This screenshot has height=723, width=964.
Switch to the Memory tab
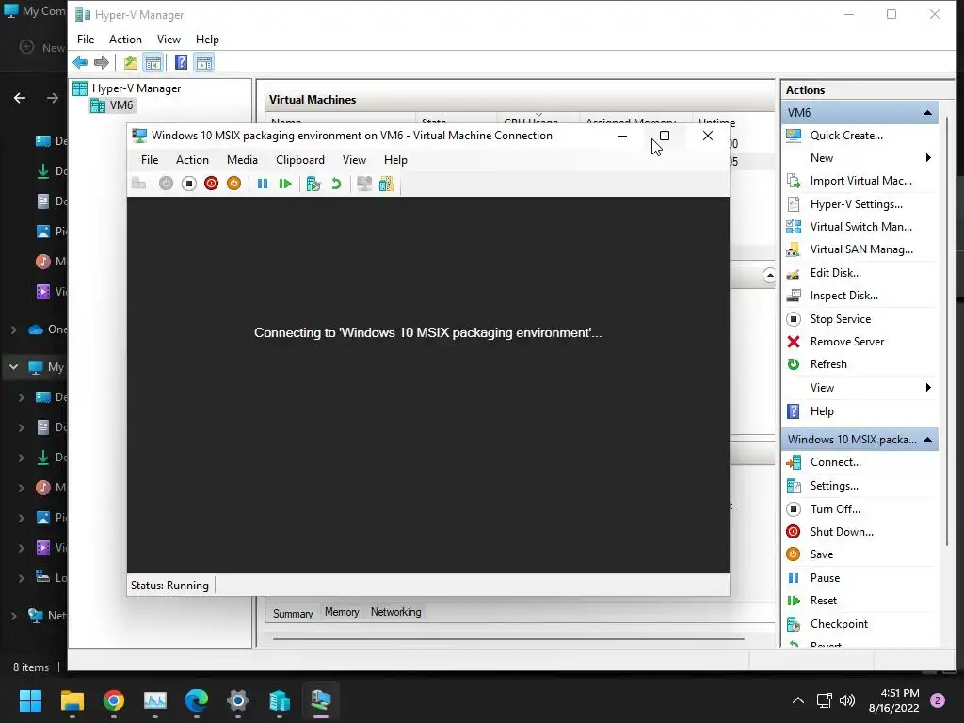(342, 612)
